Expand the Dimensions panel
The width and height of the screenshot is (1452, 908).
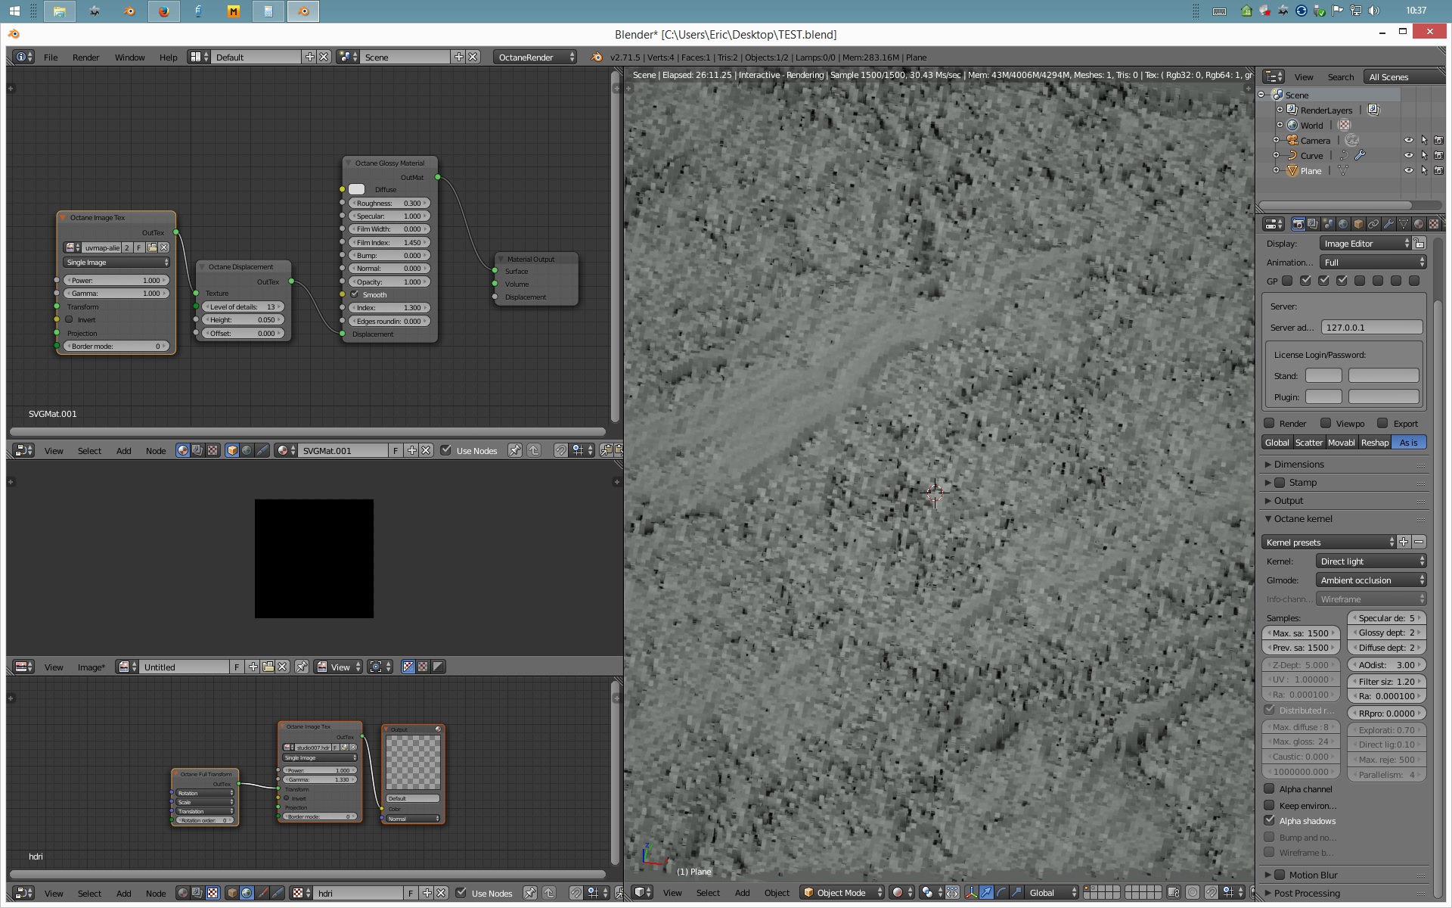[1298, 464]
